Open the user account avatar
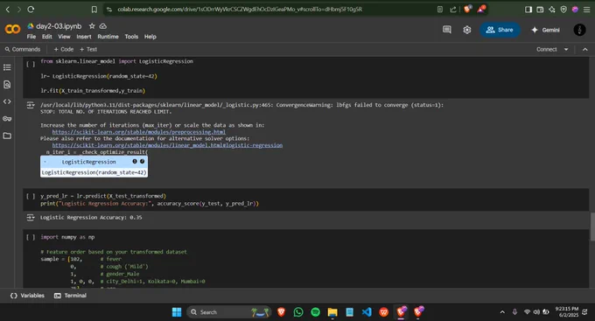This screenshot has width=595, height=321. coord(579,30)
